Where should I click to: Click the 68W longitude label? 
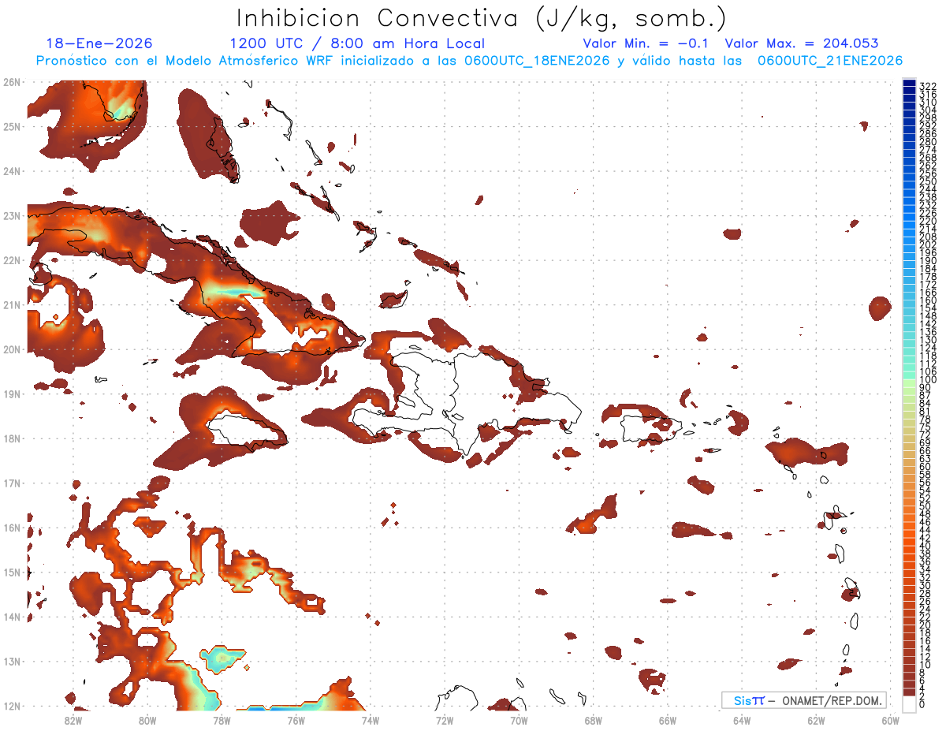[x=593, y=720]
